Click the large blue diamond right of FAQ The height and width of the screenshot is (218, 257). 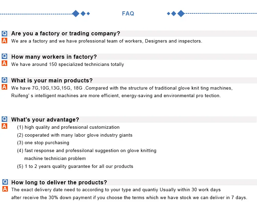(181, 13)
